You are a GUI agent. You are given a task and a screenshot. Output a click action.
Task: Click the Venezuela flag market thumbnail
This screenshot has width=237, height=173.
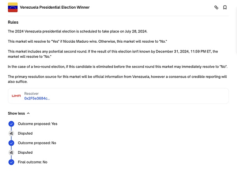pyautogui.click(x=13, y=7)
